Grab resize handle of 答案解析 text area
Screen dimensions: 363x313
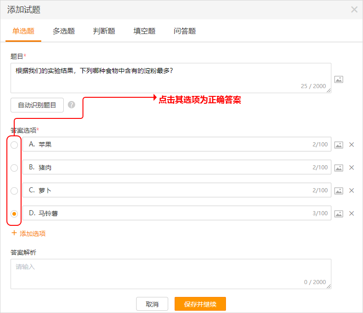pyautogui.click(x=329, y=286)
